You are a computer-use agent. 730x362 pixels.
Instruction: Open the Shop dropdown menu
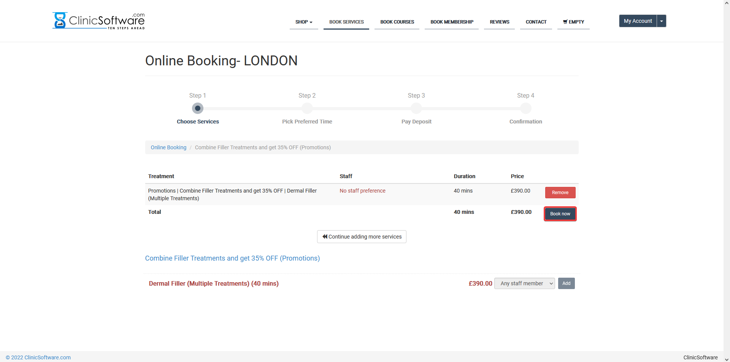[303, 22]
